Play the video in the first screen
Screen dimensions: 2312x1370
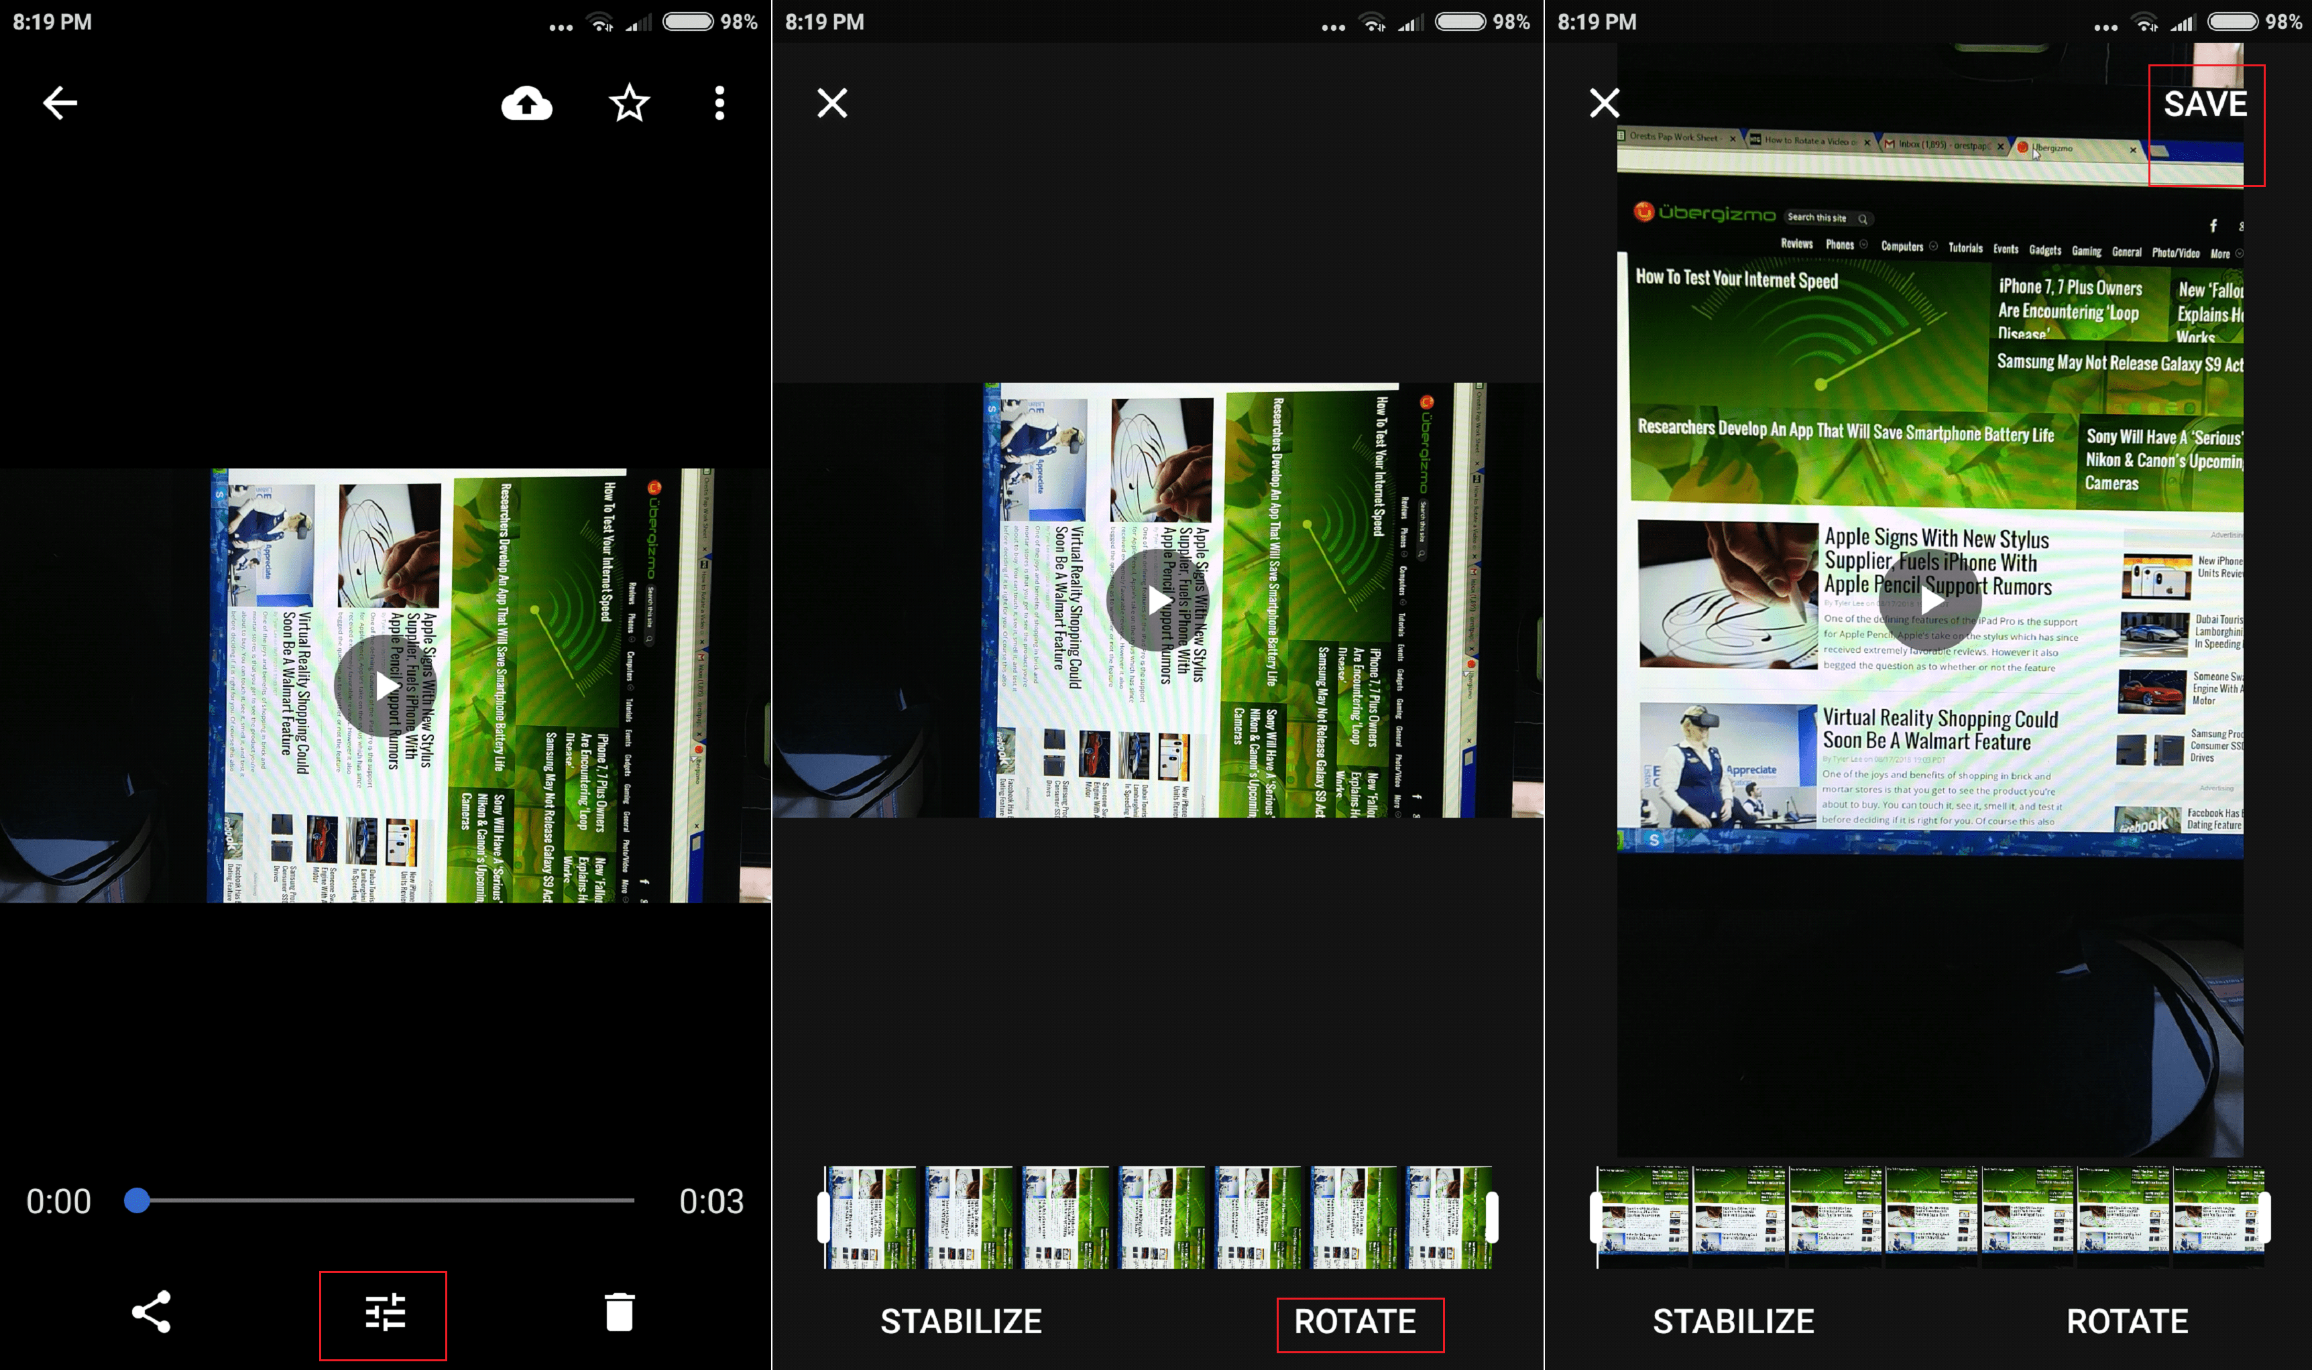pyautogui.click(x=385, y=686)
